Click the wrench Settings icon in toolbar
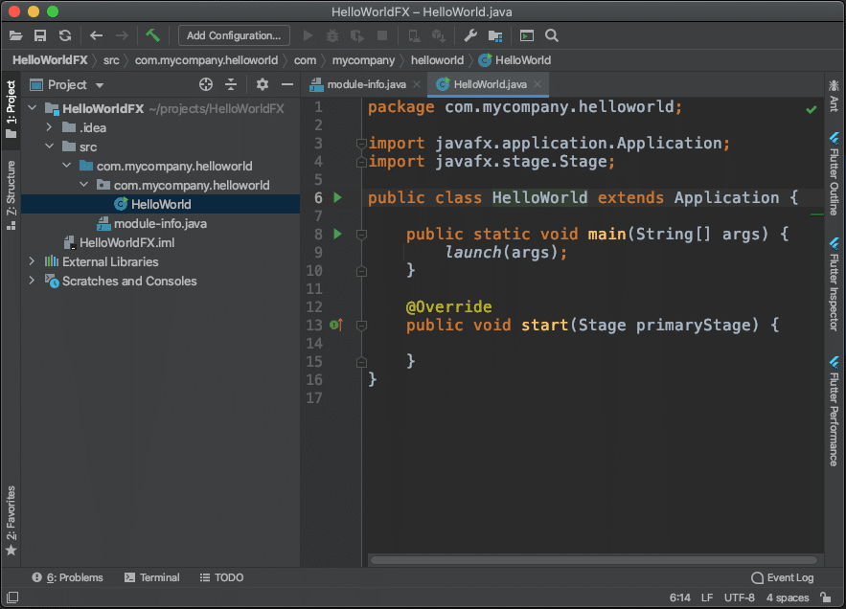This screenshot has height=609, width=846. [x=470, y=35]
